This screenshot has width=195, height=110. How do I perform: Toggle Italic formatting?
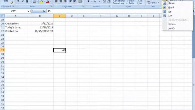(x=23, y=1)
